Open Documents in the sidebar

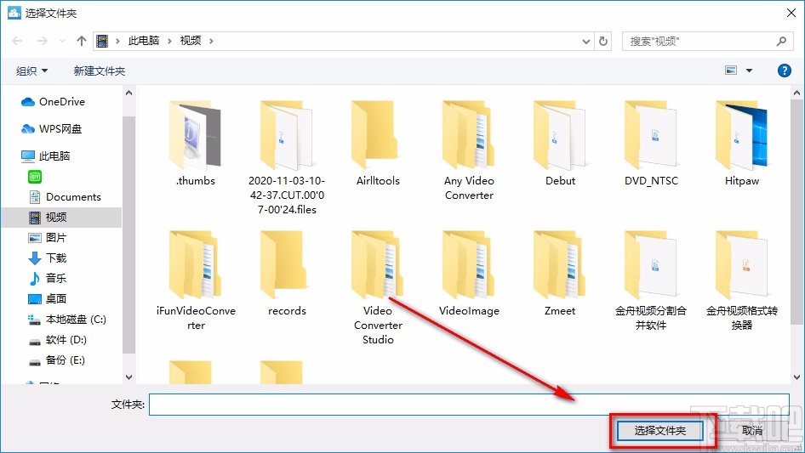pyautogui.click(x=65, y=197)
